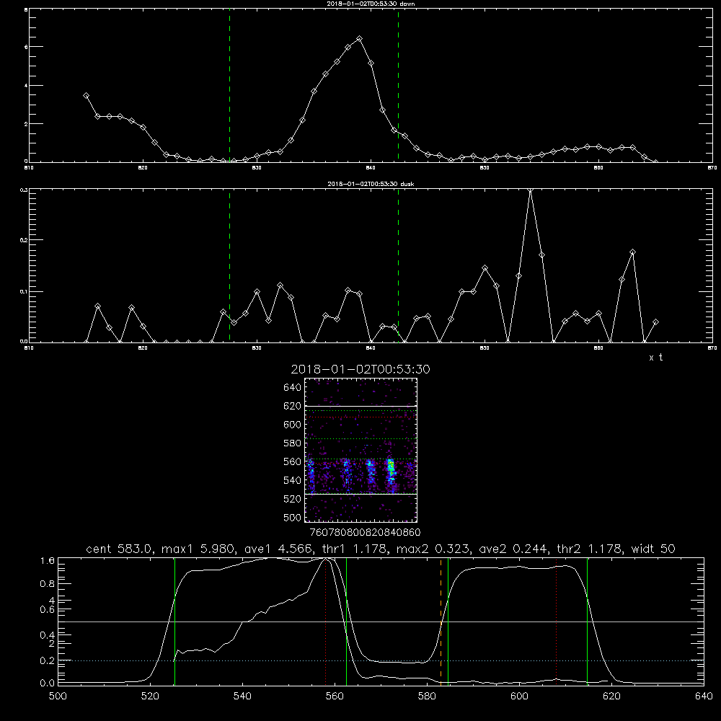The height and width of the screenshot is (721, 721).
Task: Select the dusk plot peak marker near x=863
Action: pos(633,252)
